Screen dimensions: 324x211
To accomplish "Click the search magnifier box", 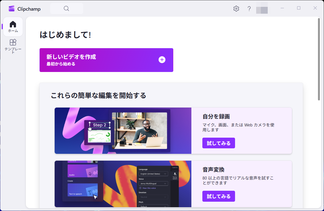I will (x=66, y=8).
